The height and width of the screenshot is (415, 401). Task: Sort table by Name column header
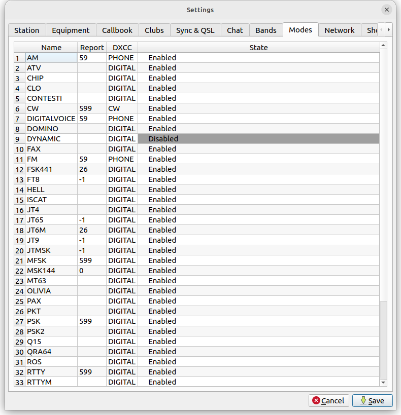51,48
